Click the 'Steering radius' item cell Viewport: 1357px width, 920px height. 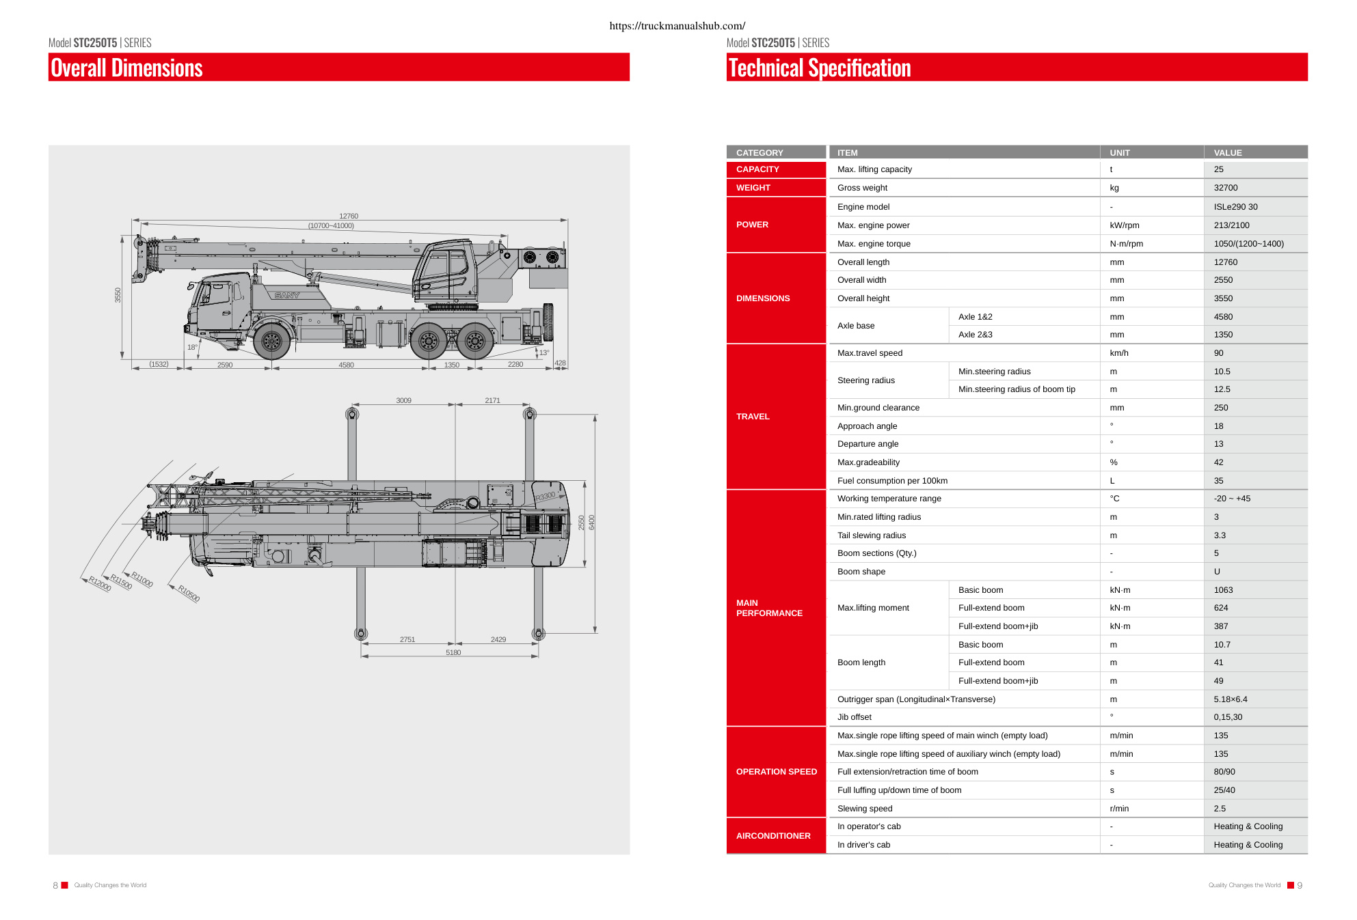point(889,380)
